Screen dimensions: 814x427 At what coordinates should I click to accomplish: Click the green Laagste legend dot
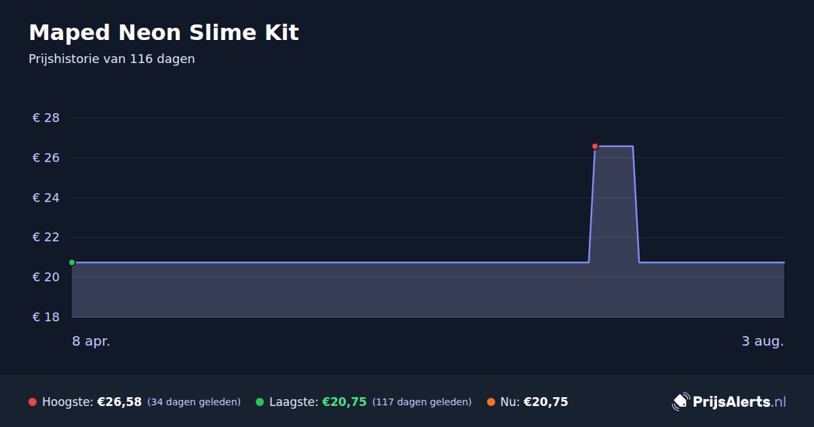260,402
